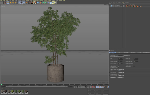Screen dimensions: 150x95
Task: Open the Render menu
Action: [27, 0]
